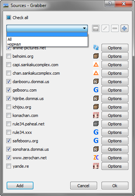
Task: Select All from the group dropdown
Action: (x=47, y=39)
